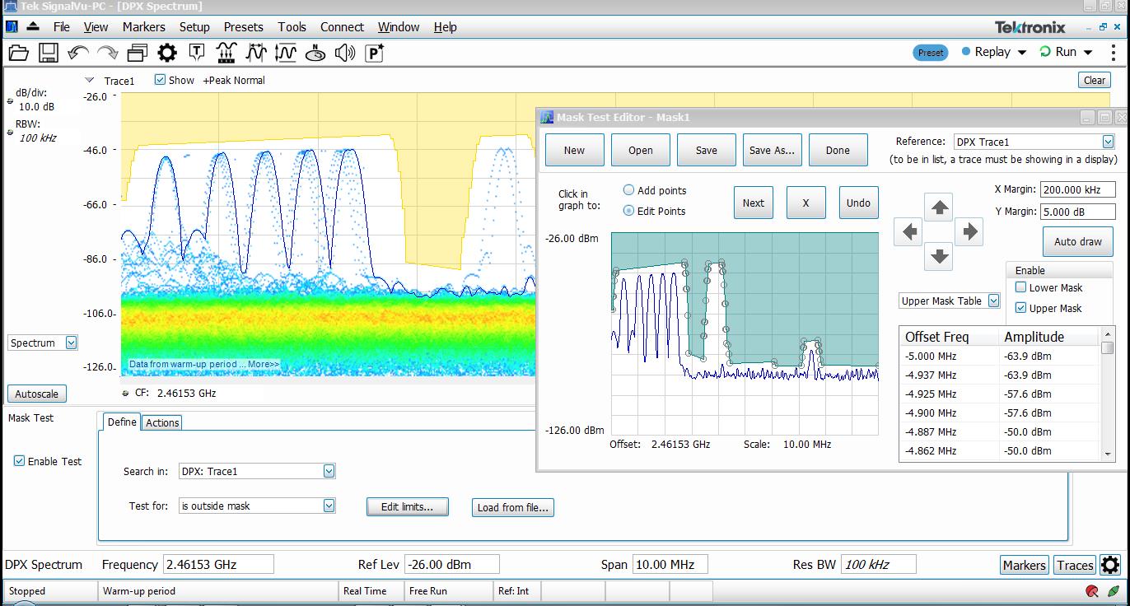Click the Frequency 2.46153 GHz field

pos(218,564)
